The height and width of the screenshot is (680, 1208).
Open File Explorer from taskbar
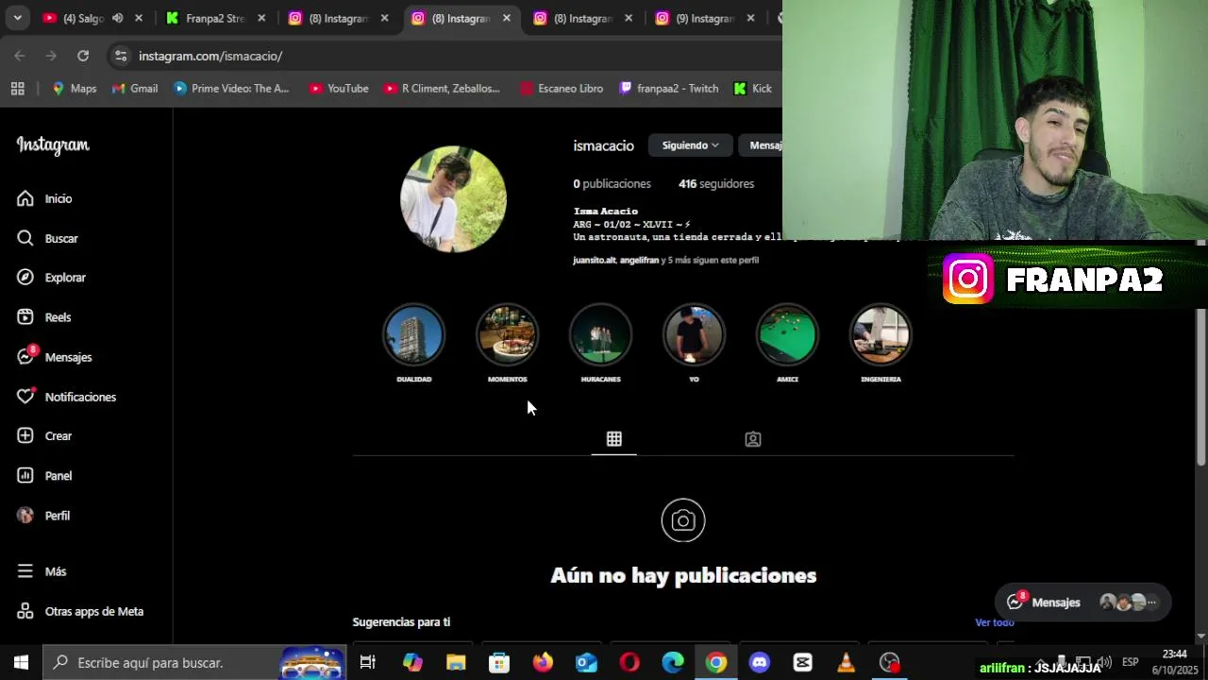tap(456, 663)
